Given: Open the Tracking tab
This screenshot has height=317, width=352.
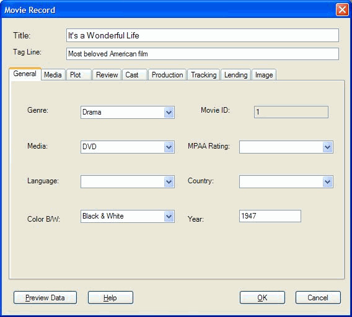Looking at the screenshot, I should click(x=204, y=75).
